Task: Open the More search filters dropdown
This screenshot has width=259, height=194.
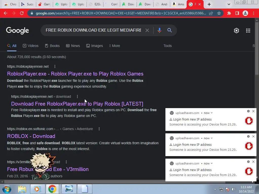Action: pyautogui.click(x=115, y=46)
